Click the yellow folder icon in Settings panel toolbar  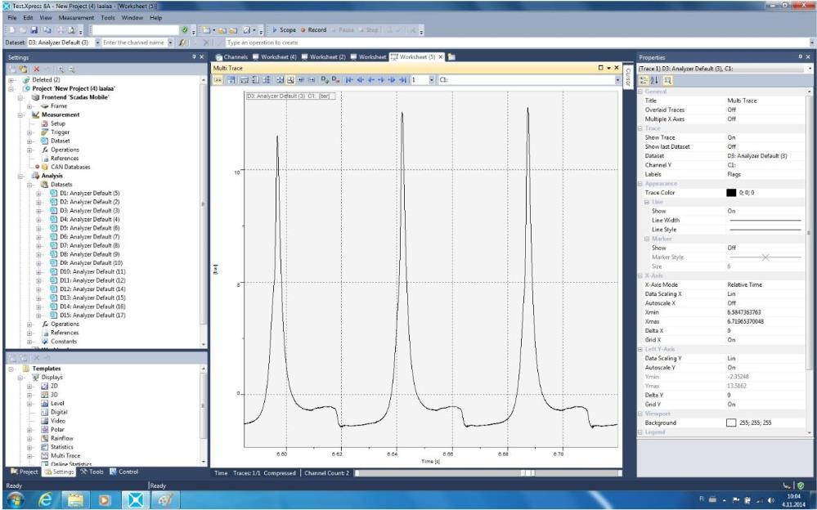click(23, 69)
